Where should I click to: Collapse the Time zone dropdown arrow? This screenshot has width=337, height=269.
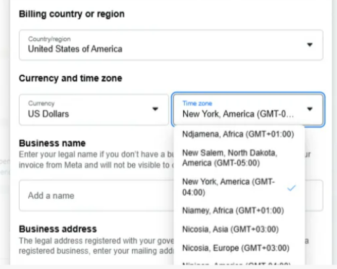click(x=310, y=109)
